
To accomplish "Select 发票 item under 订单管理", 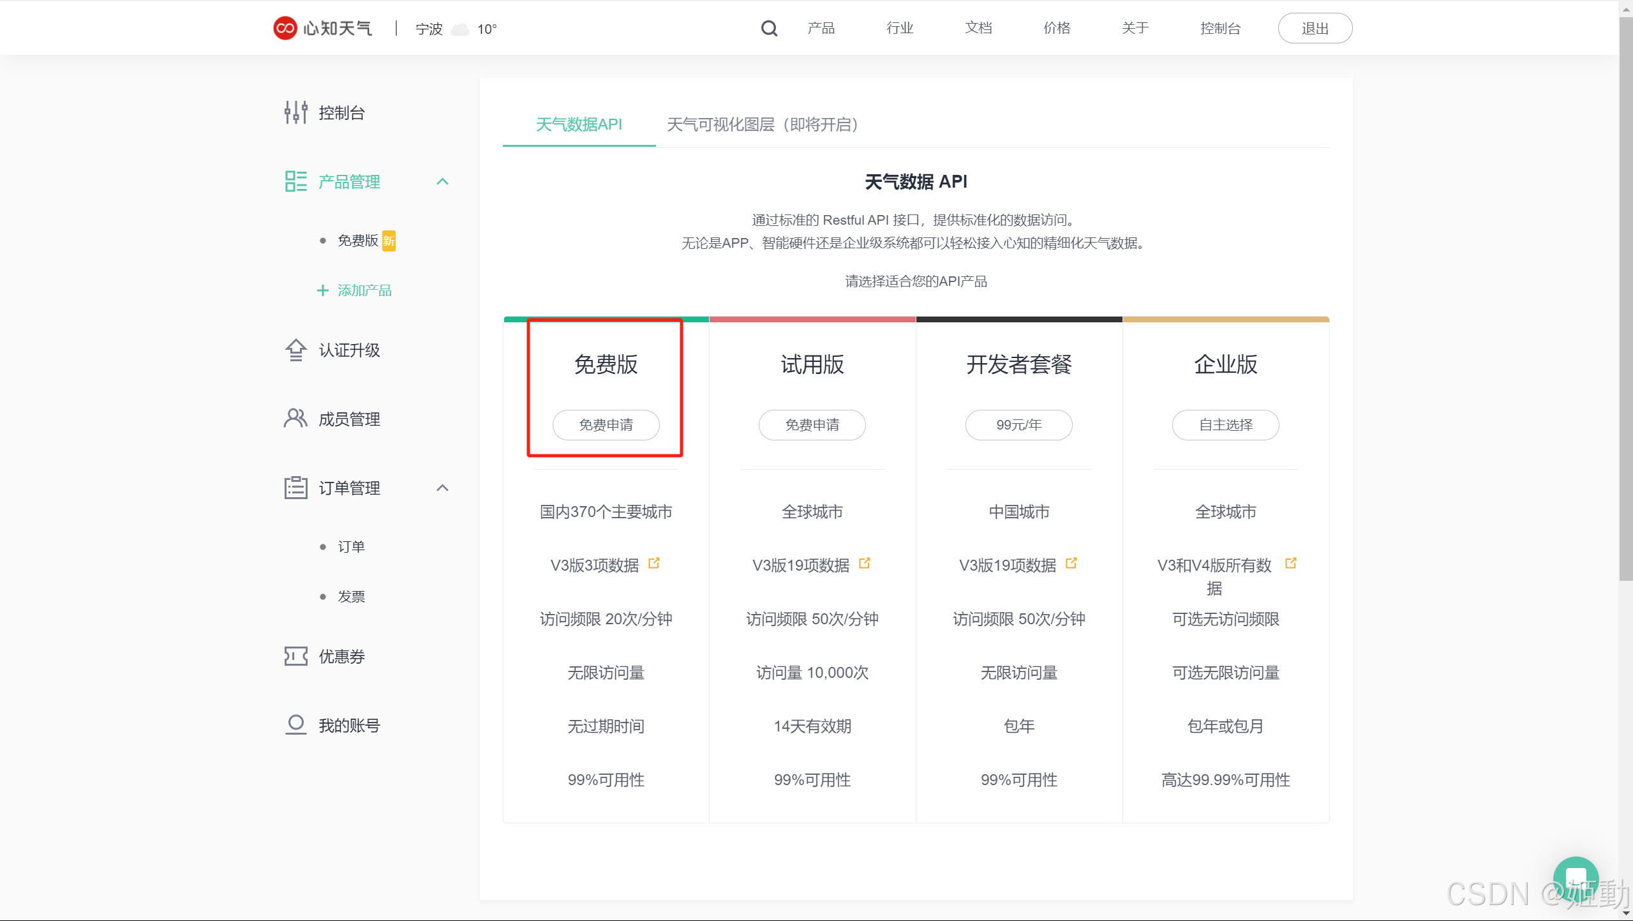I will (351, 597).
